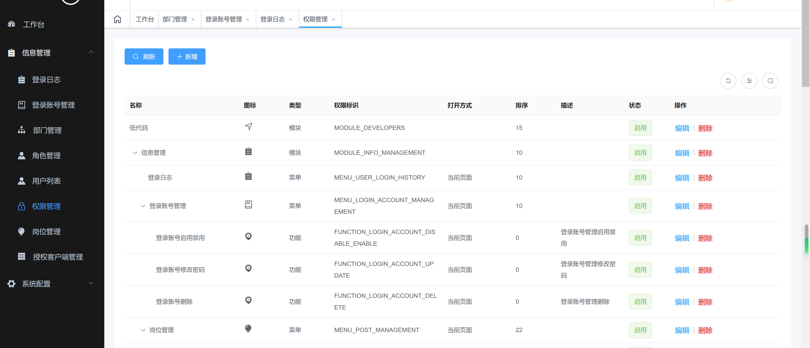810x348 pixels.
Task: Click the round search icon above the table
Action: 770,81
